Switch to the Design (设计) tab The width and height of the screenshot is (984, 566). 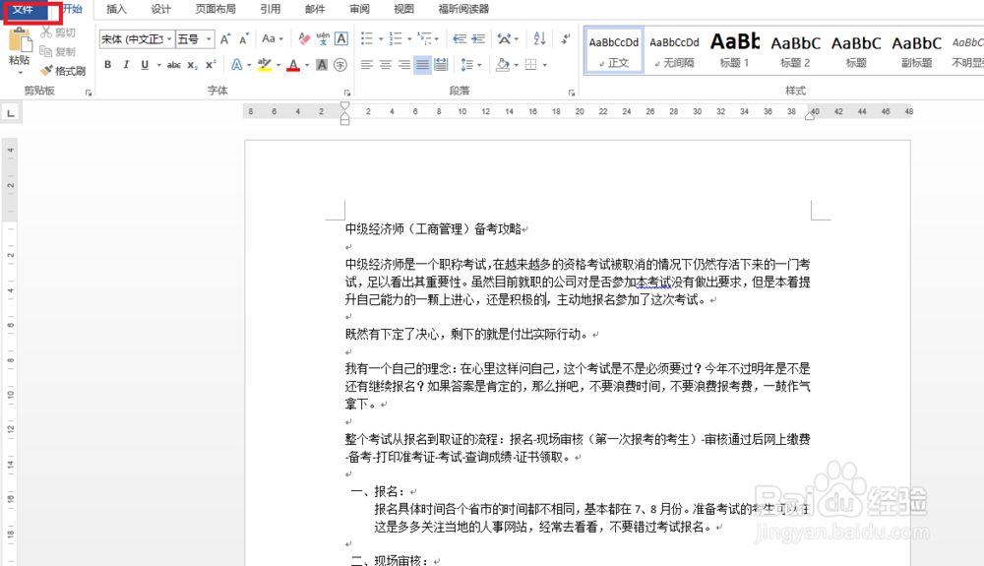(160, 9)
